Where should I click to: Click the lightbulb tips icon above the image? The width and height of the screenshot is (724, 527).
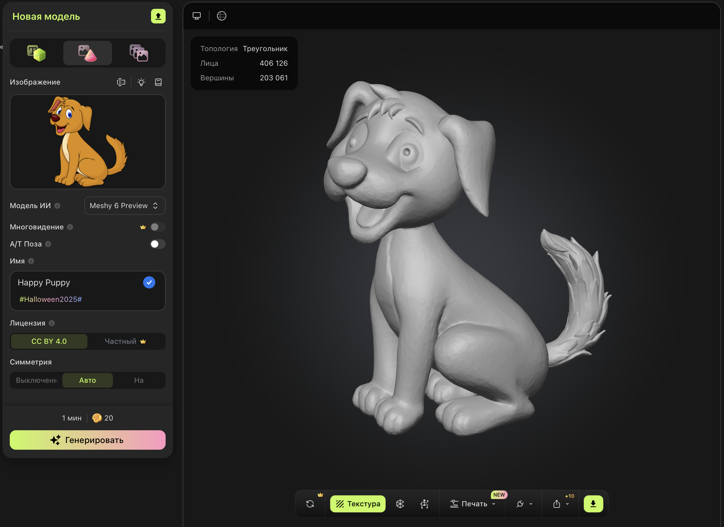141,82
